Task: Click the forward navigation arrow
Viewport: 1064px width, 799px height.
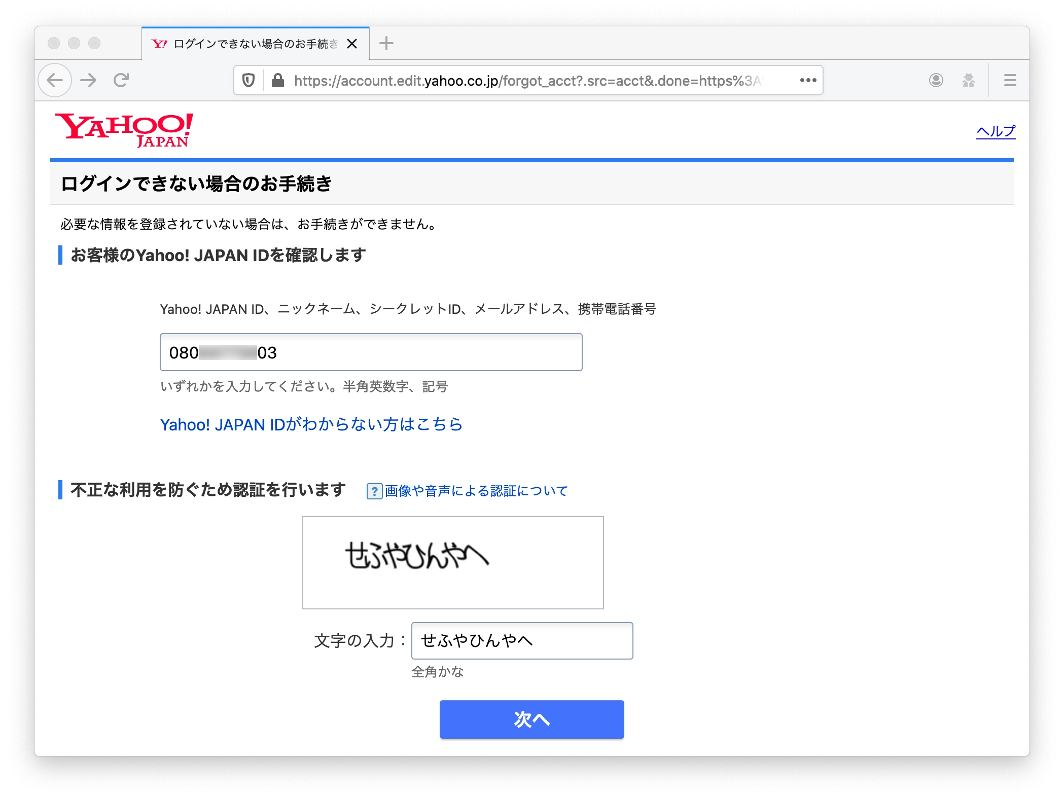Action: tap(89, 80)
